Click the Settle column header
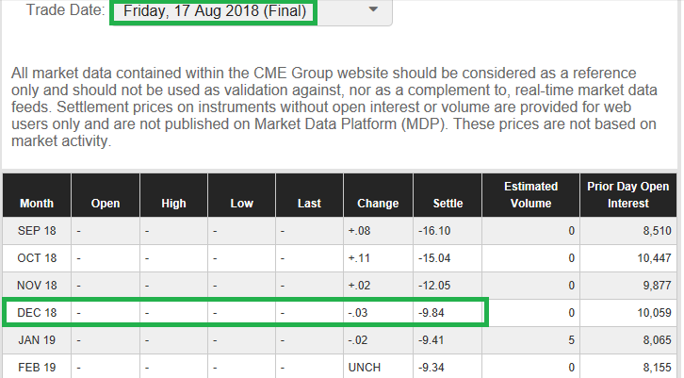The width and height of the screenshot is (684, 378). (x=448, y=203)
